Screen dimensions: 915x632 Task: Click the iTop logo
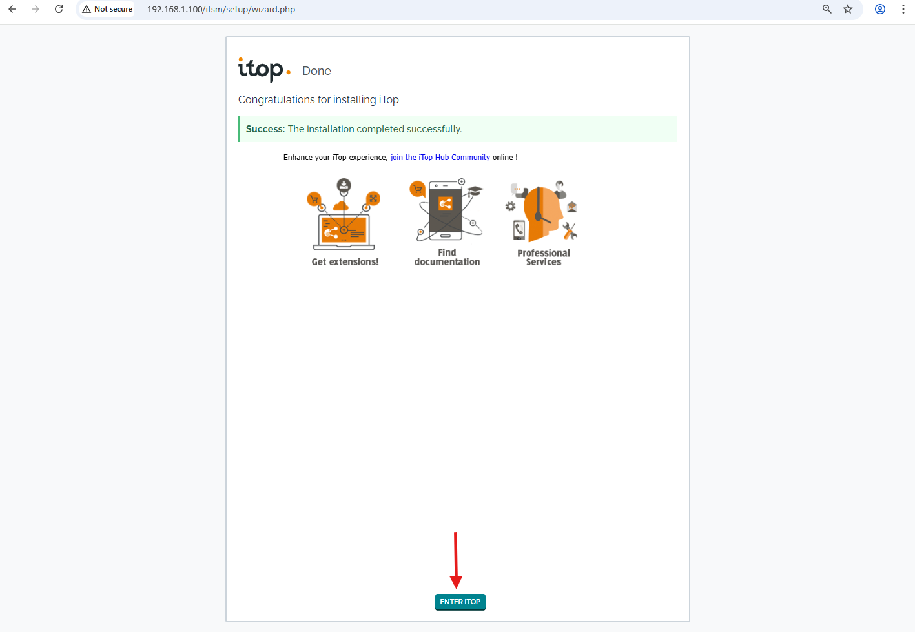(x=264, y=69)
